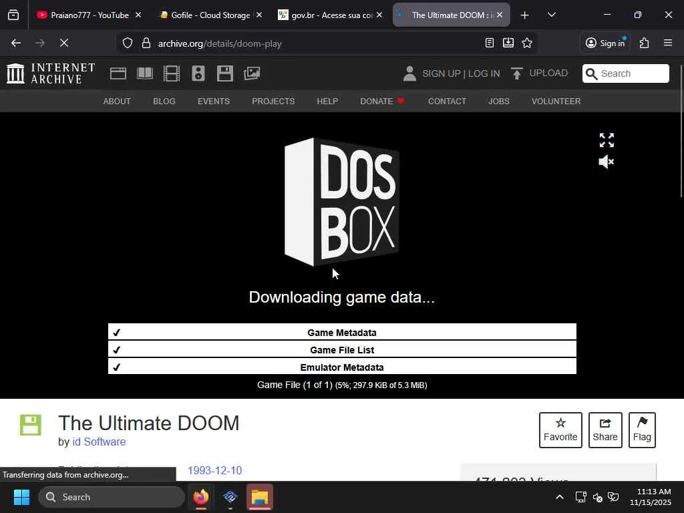This screenshot has height=513, width=684.
Task: Open the DONATE menu item
Action: [x=382, y=102]
